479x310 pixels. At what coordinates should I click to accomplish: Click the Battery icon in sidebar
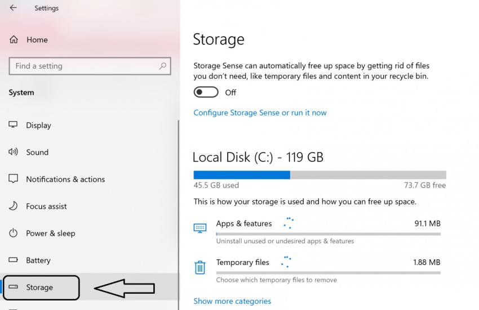tap(13, 260)
